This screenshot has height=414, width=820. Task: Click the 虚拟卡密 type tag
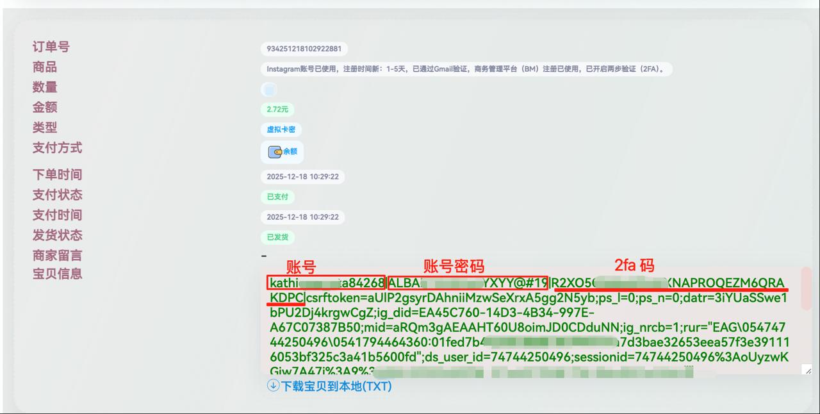coord(281,129)
